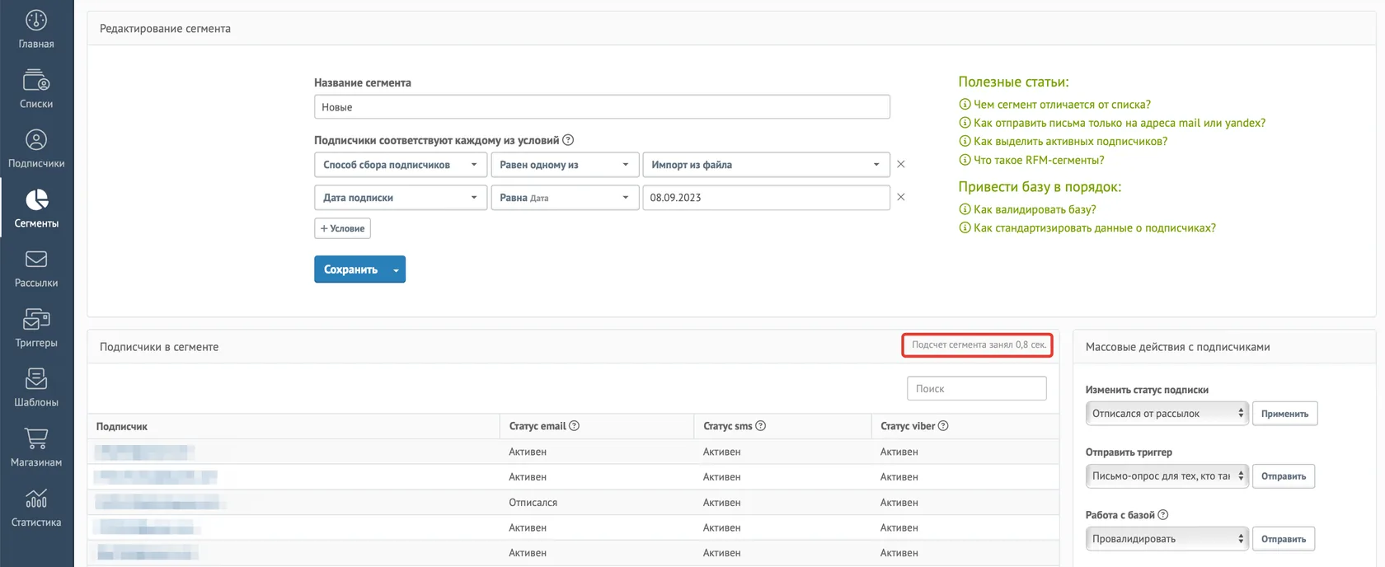Show help icon next to Статус email
Viewport: 1385px width, 567px height.
click(x=575, y=426)
